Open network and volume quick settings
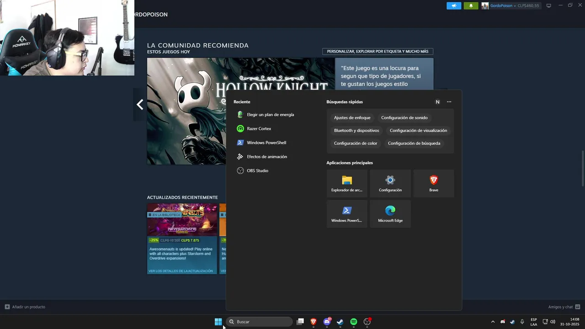The height and width of the screenshot is (329, 585). pos(549,322)
